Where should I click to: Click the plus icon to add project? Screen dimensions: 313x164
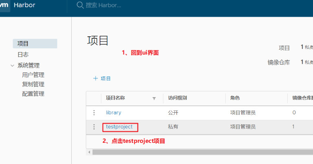point(96,78)
